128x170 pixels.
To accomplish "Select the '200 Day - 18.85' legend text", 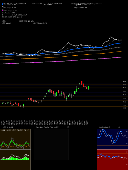I will coord(10,11).
